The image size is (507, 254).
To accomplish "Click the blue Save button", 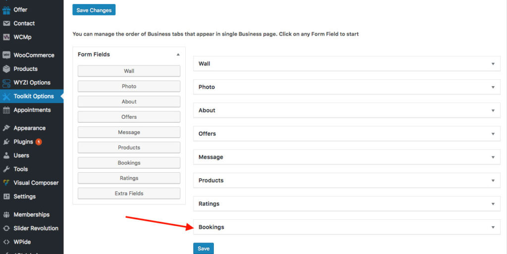I will (x=203, y=249).
